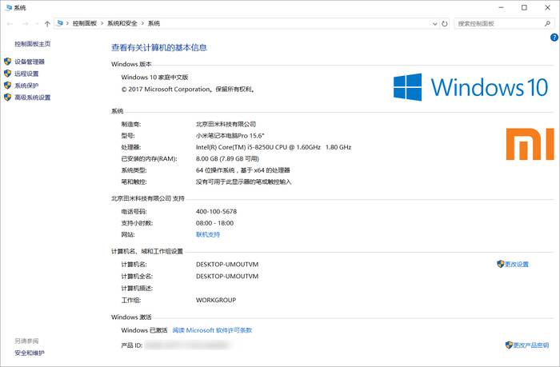Select Control Panel breadcrumb in address bar
The width and height of the screenshot is (560, 367).
[x=85, y=23]
